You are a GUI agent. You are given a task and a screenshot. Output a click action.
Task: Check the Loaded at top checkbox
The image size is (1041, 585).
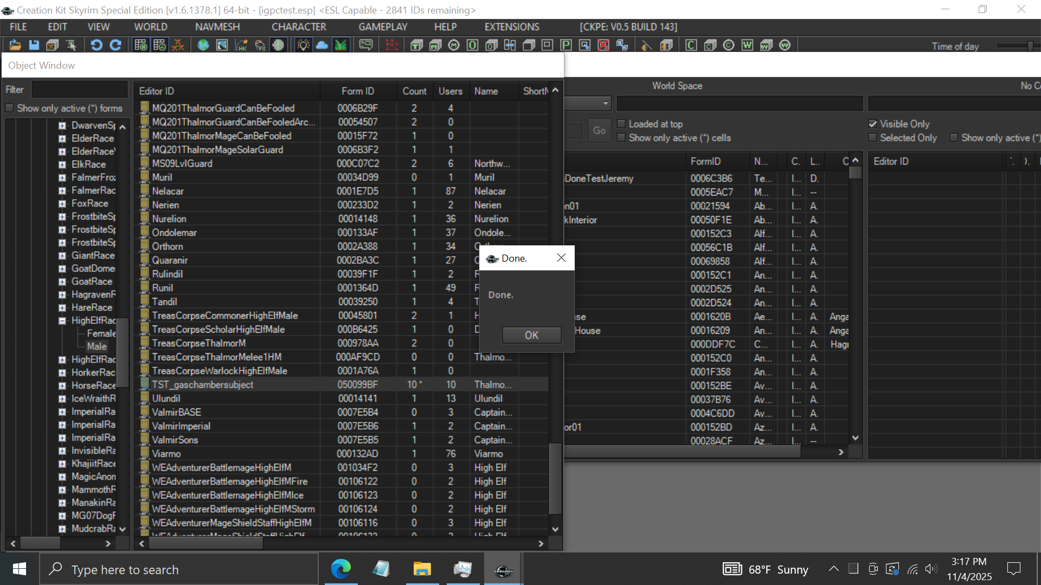[x=621, y=124]
